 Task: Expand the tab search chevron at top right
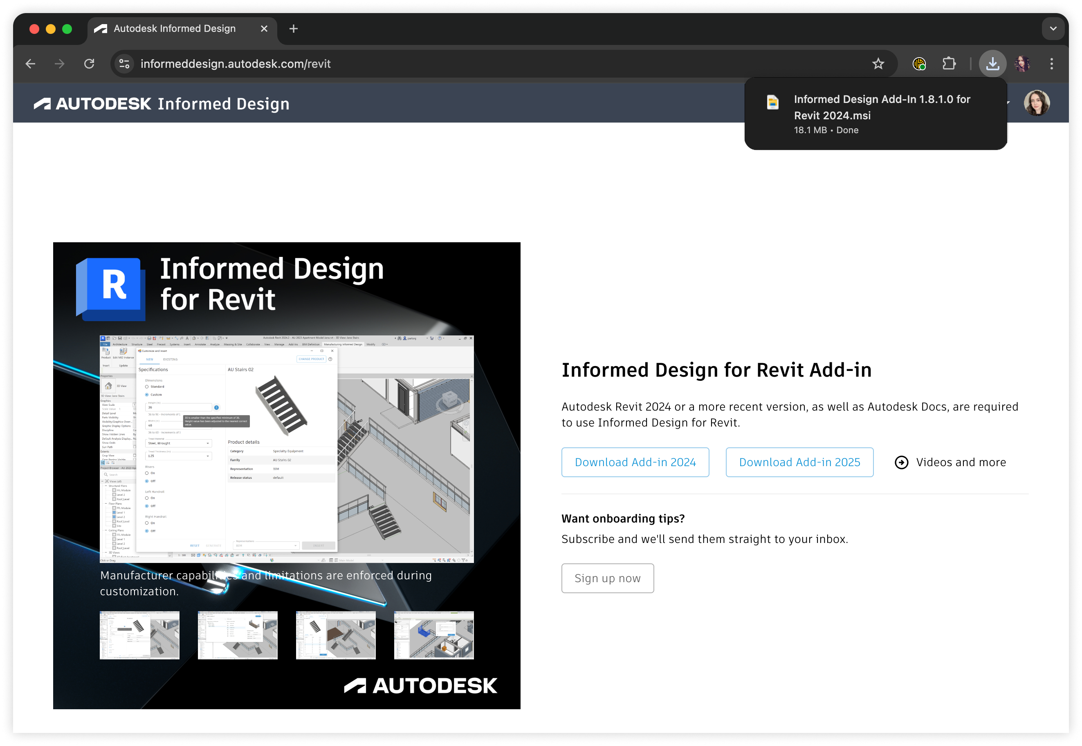[1053, 29]
